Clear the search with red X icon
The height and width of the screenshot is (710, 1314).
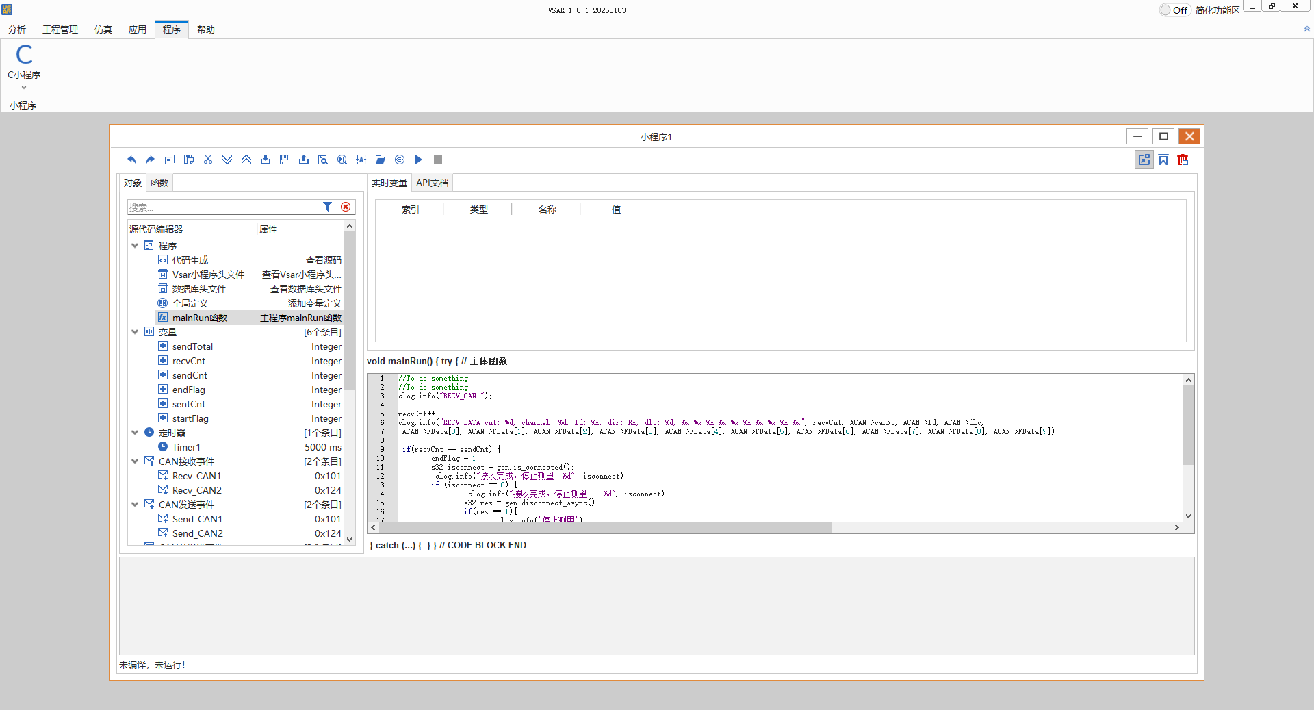click(x=346, y=207)
